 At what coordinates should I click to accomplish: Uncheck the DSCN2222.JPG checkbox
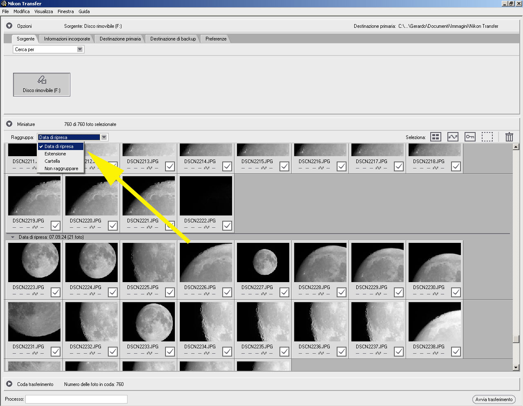tap(227, 226)
